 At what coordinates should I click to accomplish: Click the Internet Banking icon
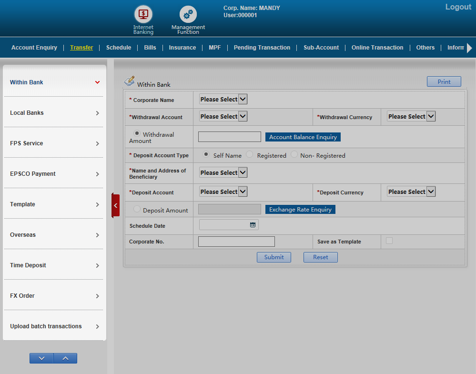(143, 14)
